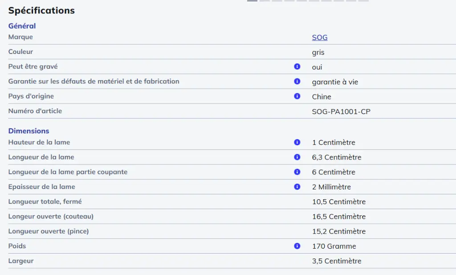The height and width of the screenshot is (275, 456).
Task: Open info icon on Longueur de la lame row
Action: pyautogui.click(x=297, y=157)
